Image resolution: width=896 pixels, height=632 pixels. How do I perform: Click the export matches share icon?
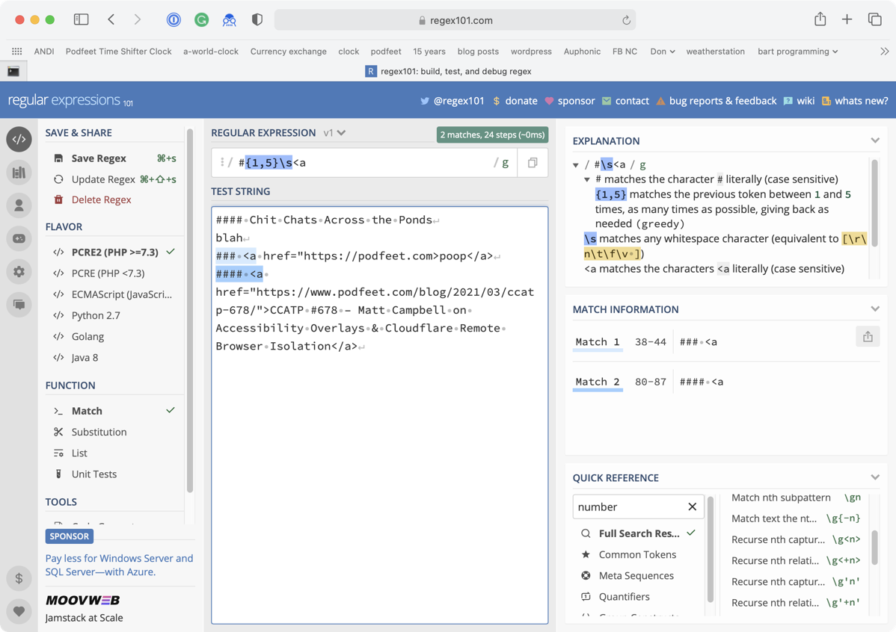point(868,337)
